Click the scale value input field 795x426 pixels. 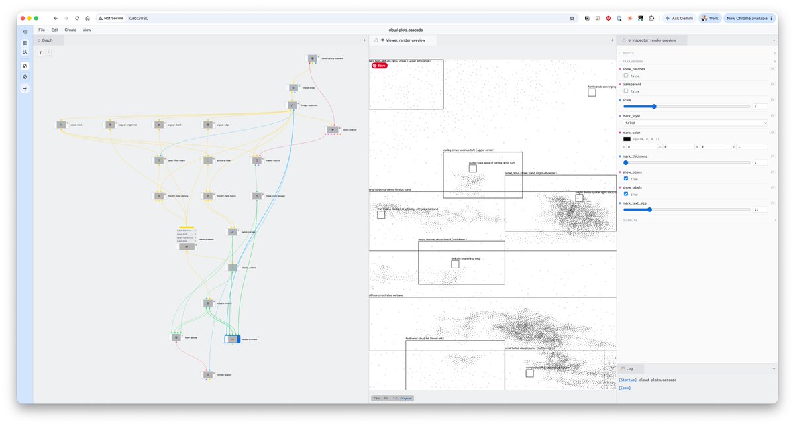761,106
